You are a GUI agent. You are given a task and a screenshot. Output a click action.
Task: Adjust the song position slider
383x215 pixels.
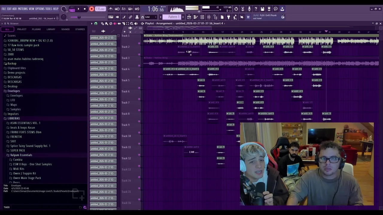coord(78,17)
